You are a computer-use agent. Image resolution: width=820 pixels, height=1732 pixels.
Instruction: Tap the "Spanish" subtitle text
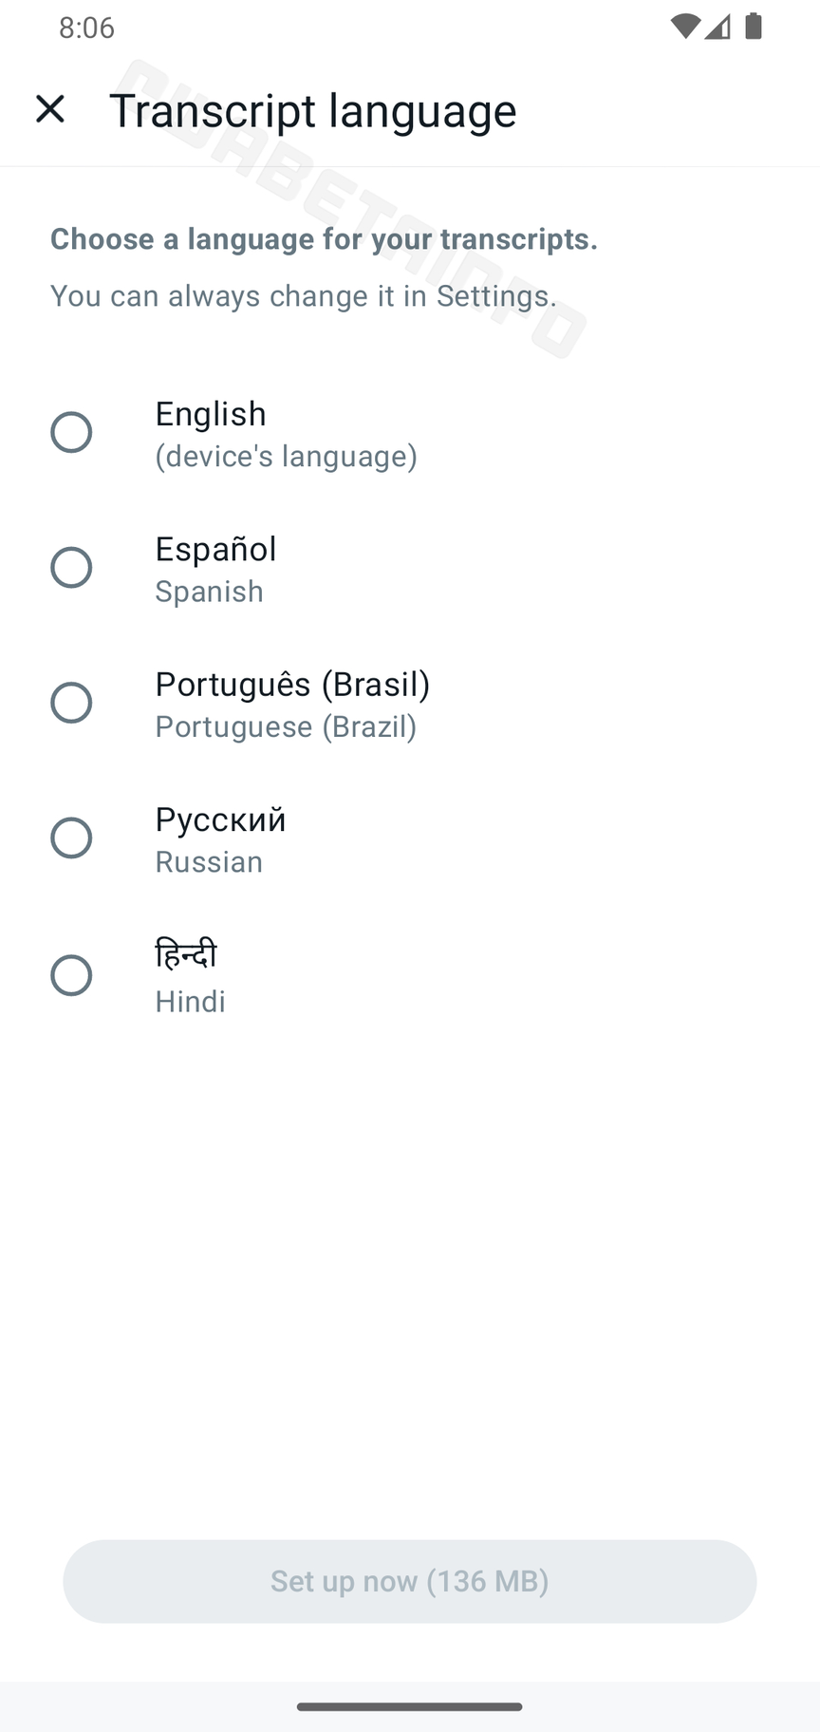pos(210,592)
